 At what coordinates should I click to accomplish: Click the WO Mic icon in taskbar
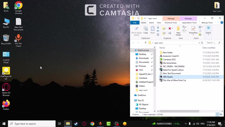tap(100, 124)
